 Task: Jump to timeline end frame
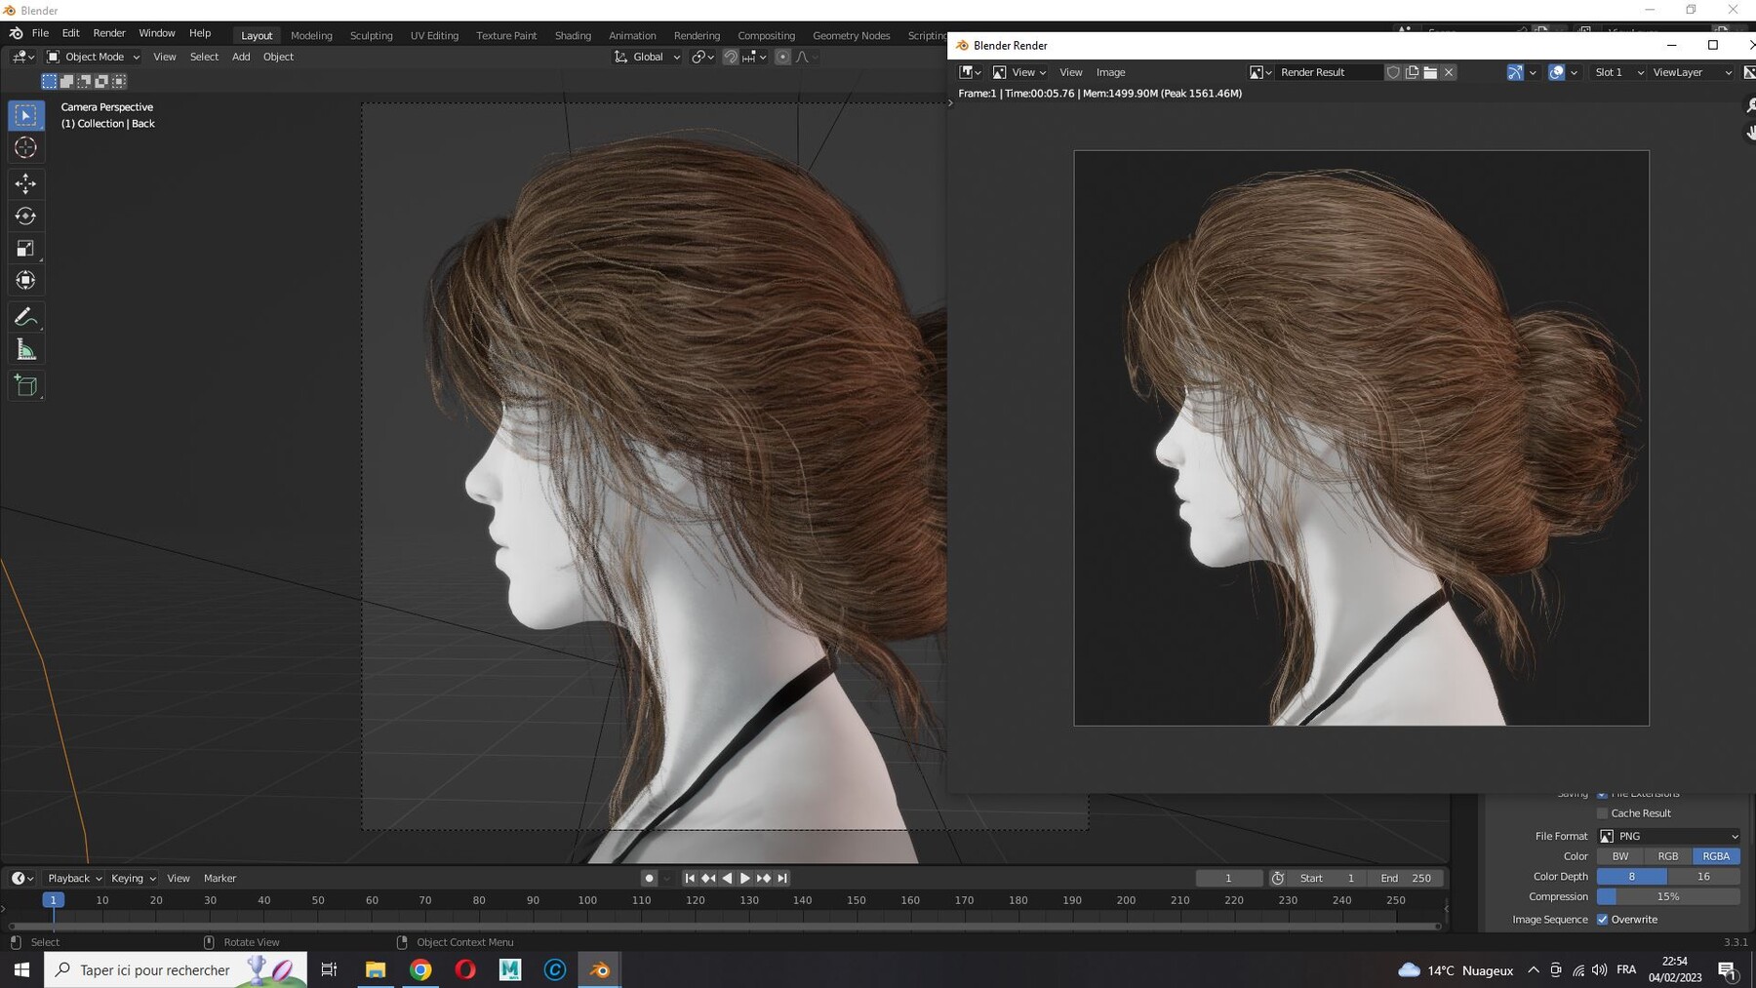[782, 878]
